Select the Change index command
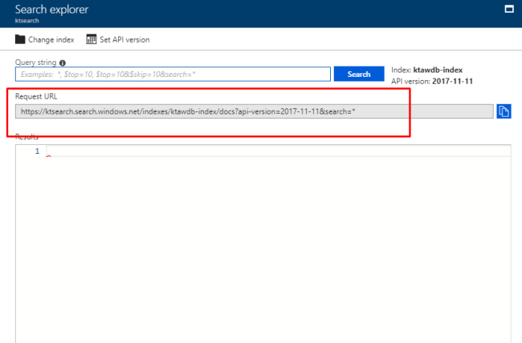The width and height of the screenshot is (522, 343). (45, 39)
